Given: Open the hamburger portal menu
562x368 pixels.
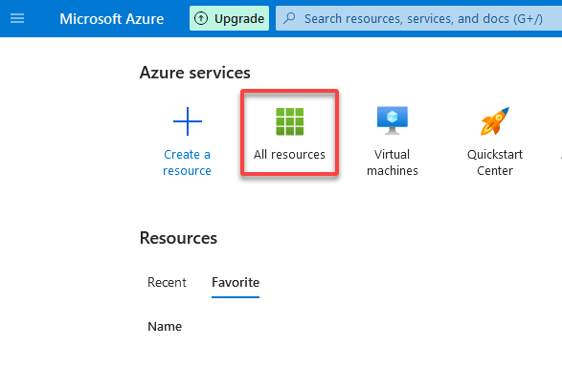Looking at the screenshot, I should tap(17, 18).
